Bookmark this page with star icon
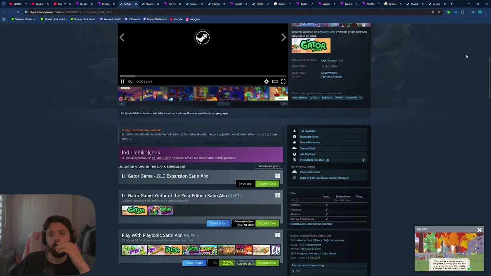The image size is (491, 276). pyautogui.click(x=439, y=12)
